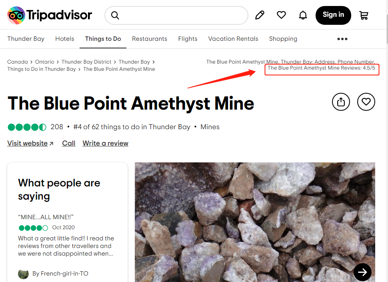388x282 pixels.
Task: Open Trips heart icon in header
Action: [x=281, y=15]
